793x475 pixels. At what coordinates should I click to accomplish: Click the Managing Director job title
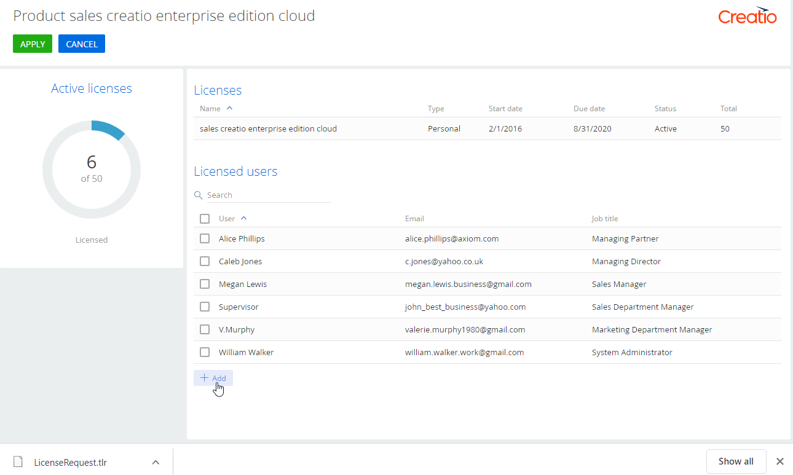(x=626, y=261)
